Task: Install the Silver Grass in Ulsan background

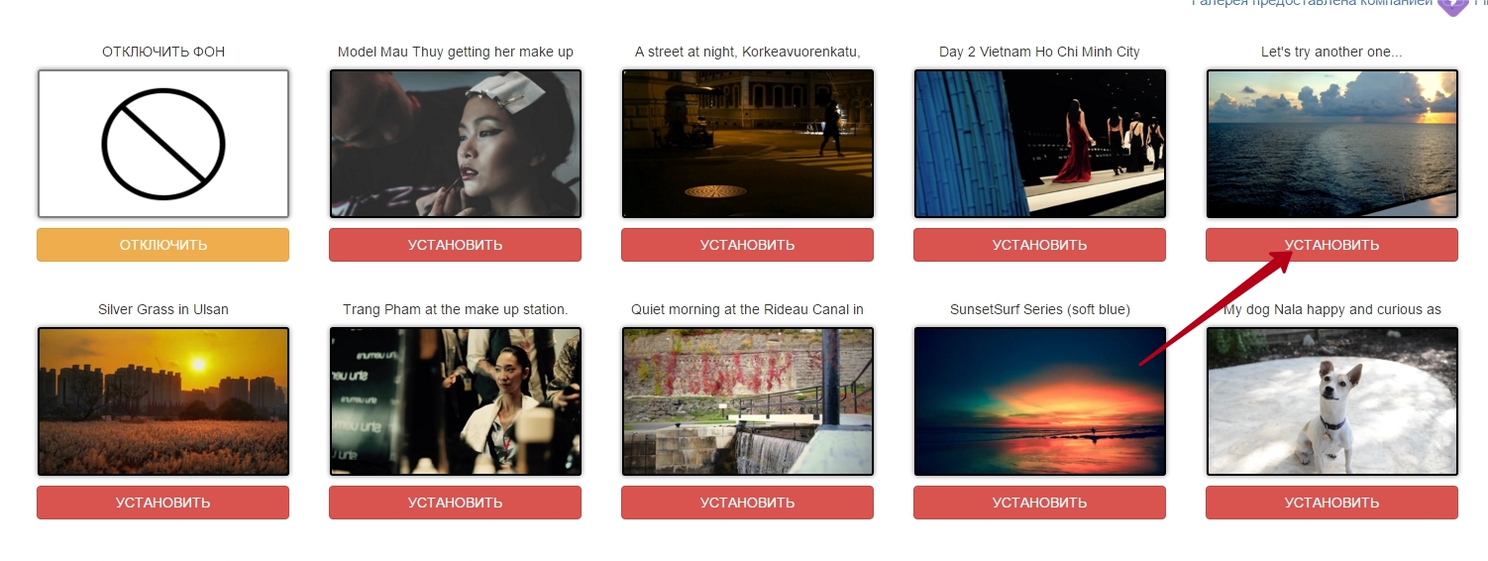Action: (x=163, y=503)
